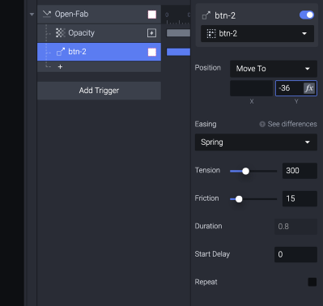Click the question icon beside See differences
The height and width of the screenshot is (306, 323).
[262, 124]
